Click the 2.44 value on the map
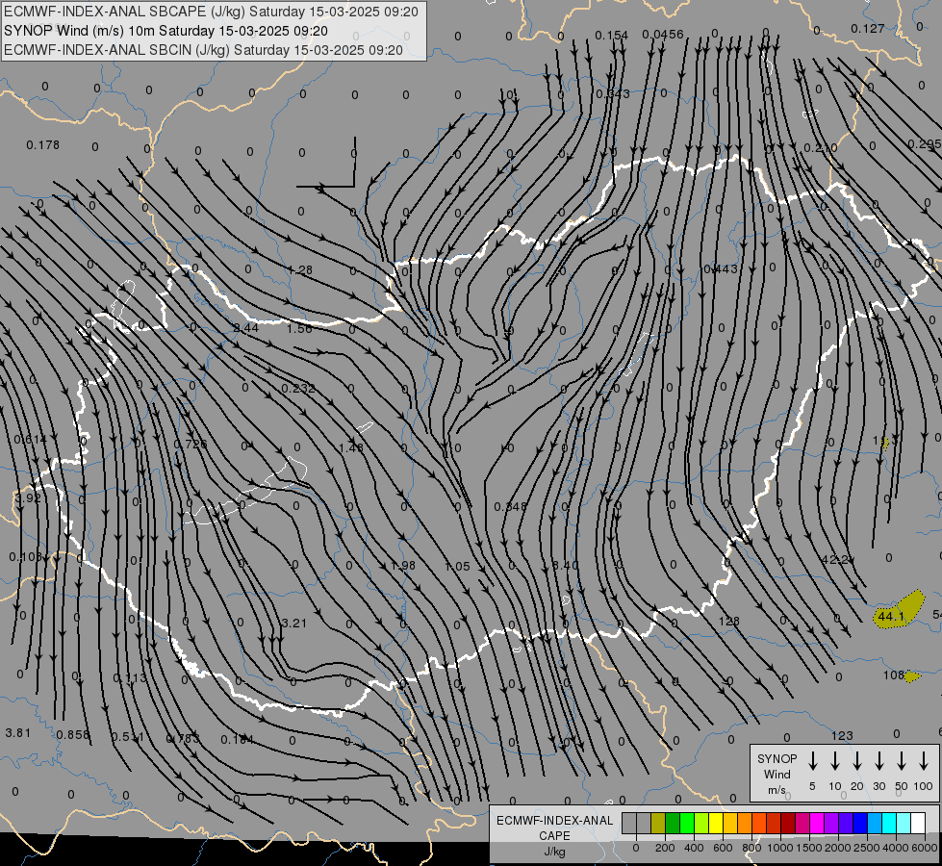The width and height of the screenshot is (942, 866). (x=245, y=328)
